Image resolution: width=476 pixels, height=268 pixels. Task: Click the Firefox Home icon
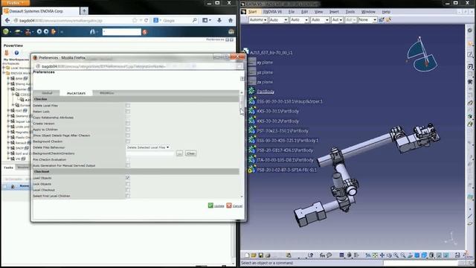tap(231, 20)
